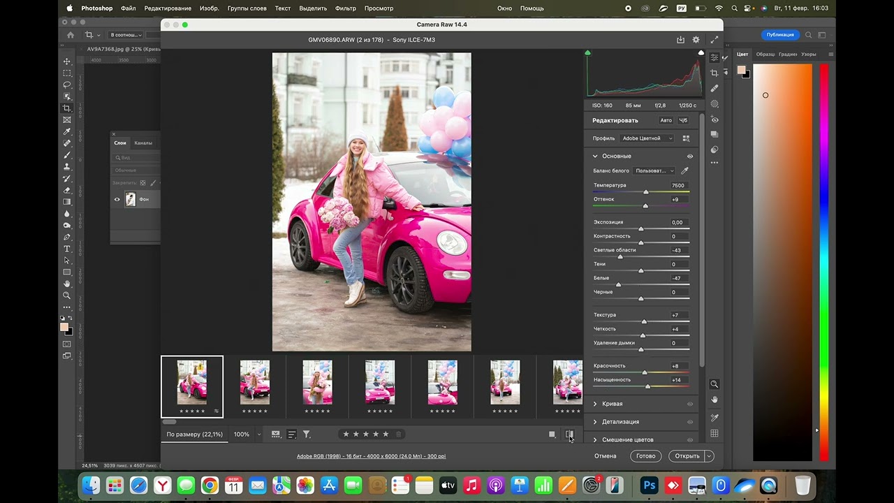Open Camera Raw settings gear
This screenshot has height=503, width=894.
[696, 40]
